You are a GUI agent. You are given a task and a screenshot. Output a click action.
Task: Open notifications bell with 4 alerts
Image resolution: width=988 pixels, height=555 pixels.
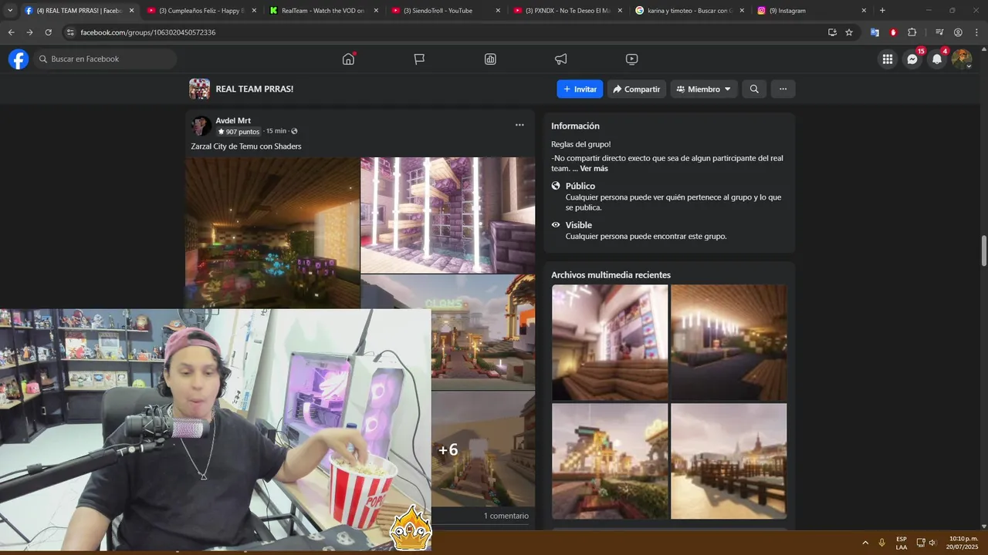click(x=937, y=59)
